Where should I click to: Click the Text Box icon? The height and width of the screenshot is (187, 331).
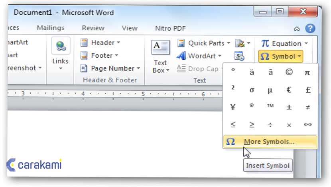click(x=160, y=47)
